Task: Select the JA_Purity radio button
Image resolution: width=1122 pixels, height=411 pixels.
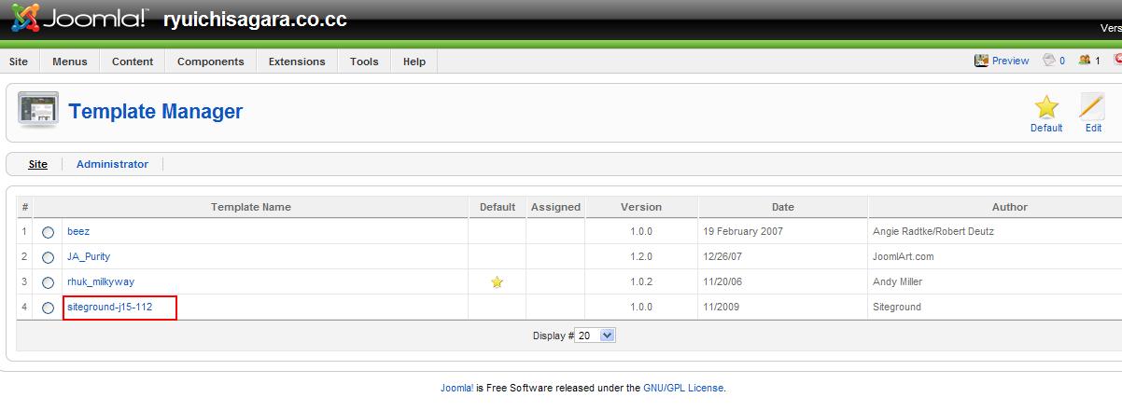Action: 48,257
